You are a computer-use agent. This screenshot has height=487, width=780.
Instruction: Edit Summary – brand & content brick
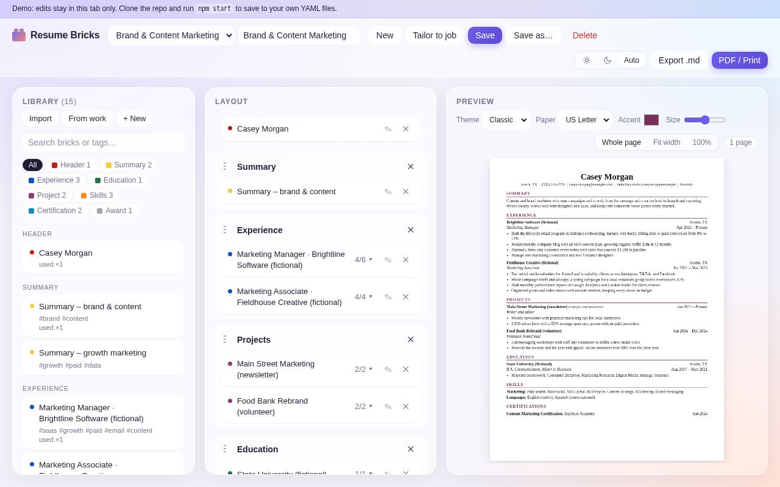click(388, 192)
